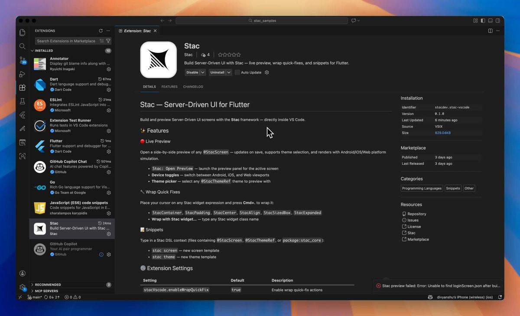The width and height of the screenshot is (520, 316).
Task: Toggle the bottom panel visibility
Action: [491, 20]
